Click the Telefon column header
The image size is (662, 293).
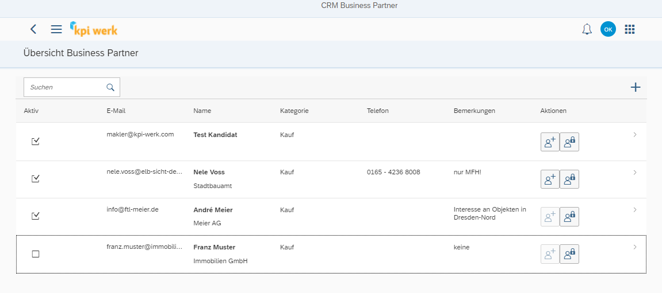point(378,111)
